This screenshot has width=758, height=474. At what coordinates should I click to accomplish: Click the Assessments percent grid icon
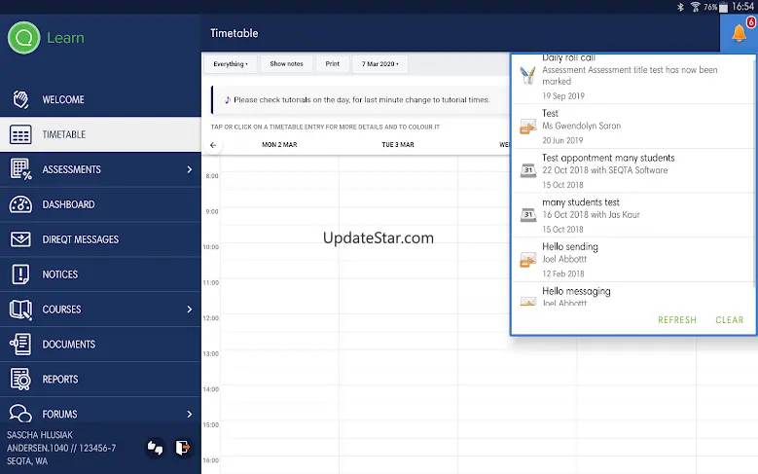tap(20, 169)
